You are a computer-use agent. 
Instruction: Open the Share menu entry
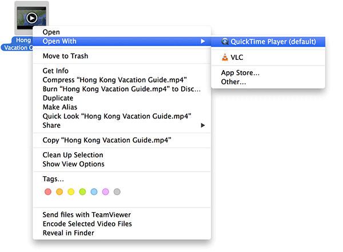click(x=122, y=125)
